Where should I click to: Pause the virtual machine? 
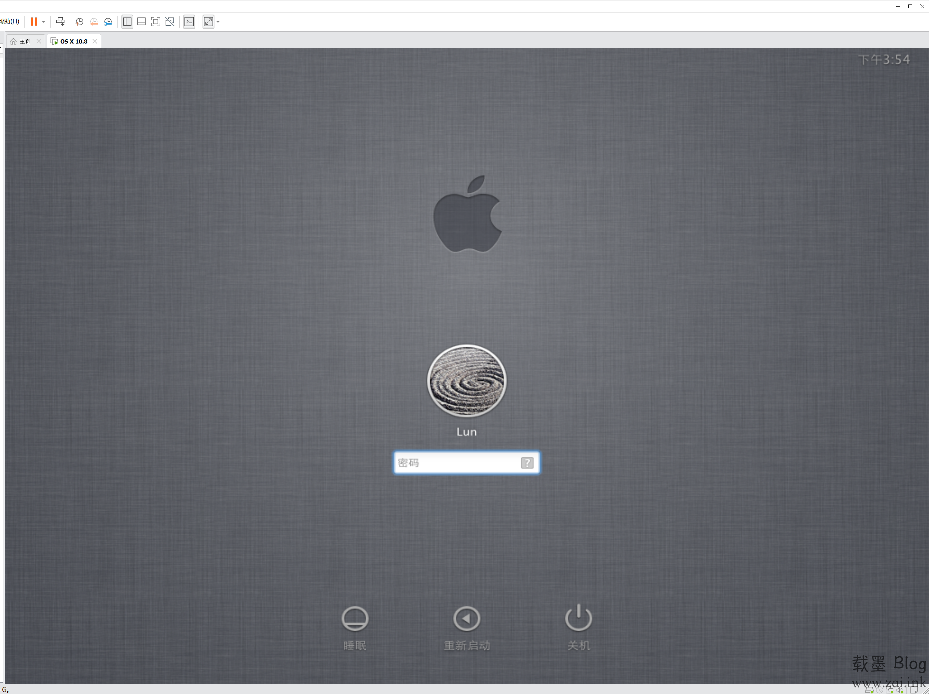coord(34,21)
